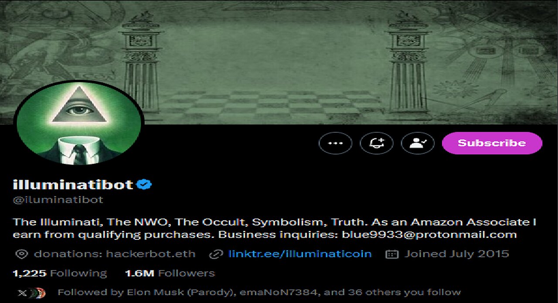The width and height of the screenshot is (558, 303).
Task: View the 1,225 Following list
Action: (60, 273)
